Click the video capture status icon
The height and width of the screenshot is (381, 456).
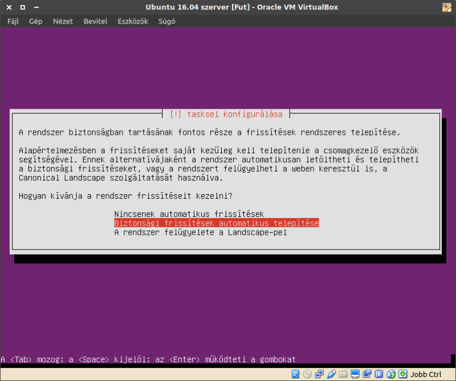click(x=367, y=374)
